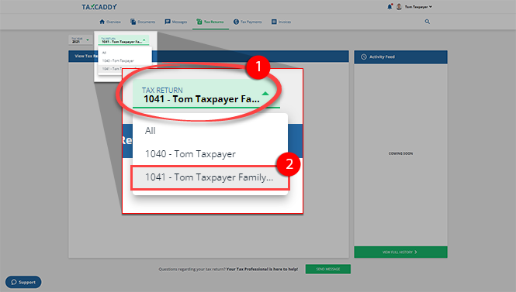Open Tom Taxpayer account menu

418,6
